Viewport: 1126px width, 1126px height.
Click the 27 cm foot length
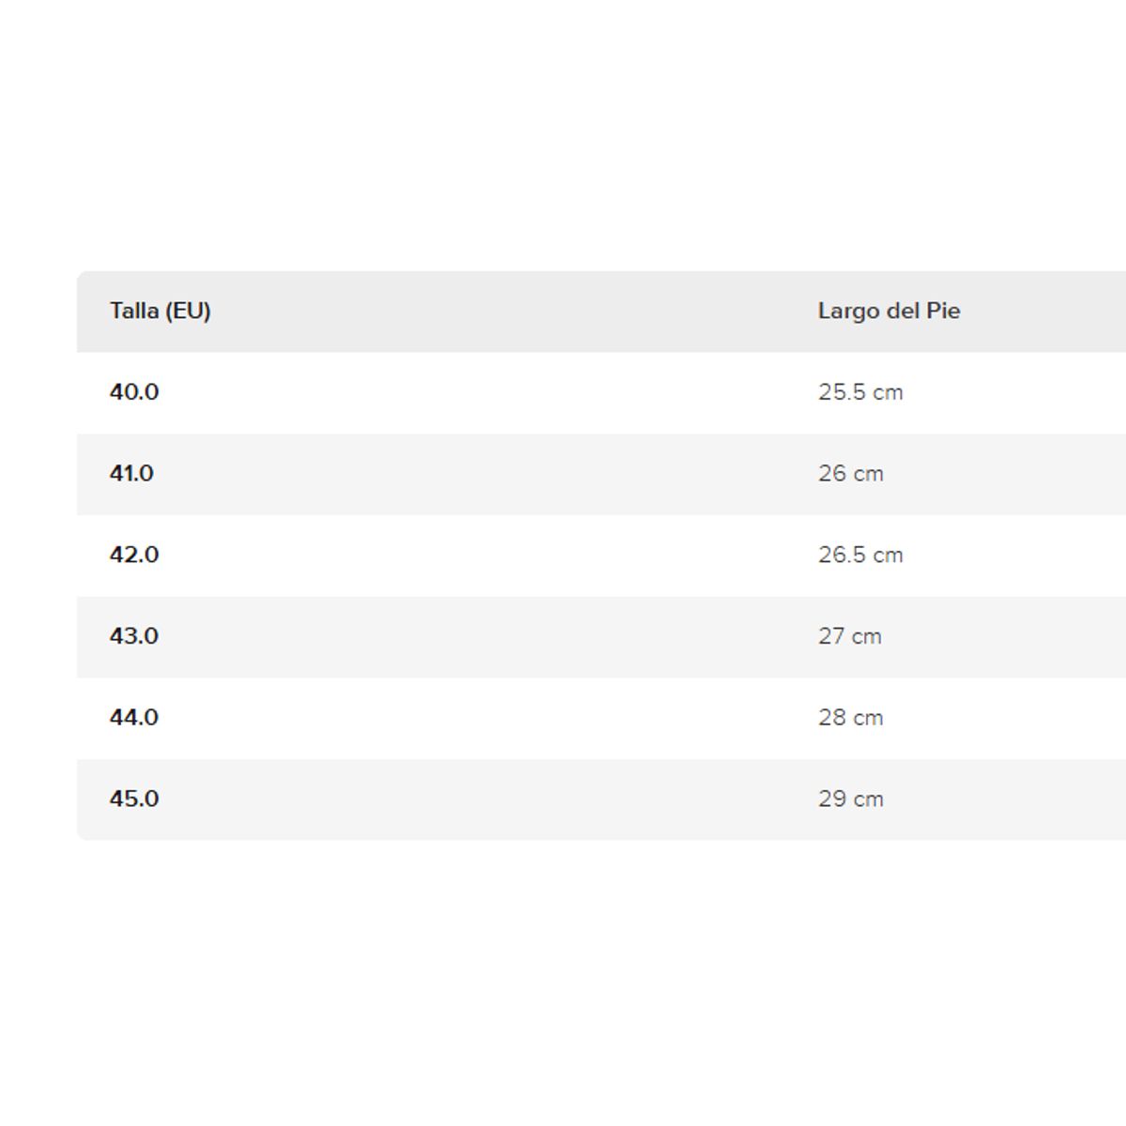tap(849, 636)
